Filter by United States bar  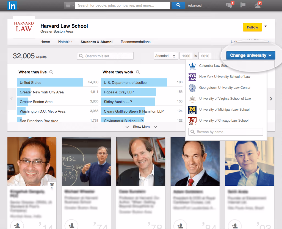pyautogui.click(x=58, y=82)
